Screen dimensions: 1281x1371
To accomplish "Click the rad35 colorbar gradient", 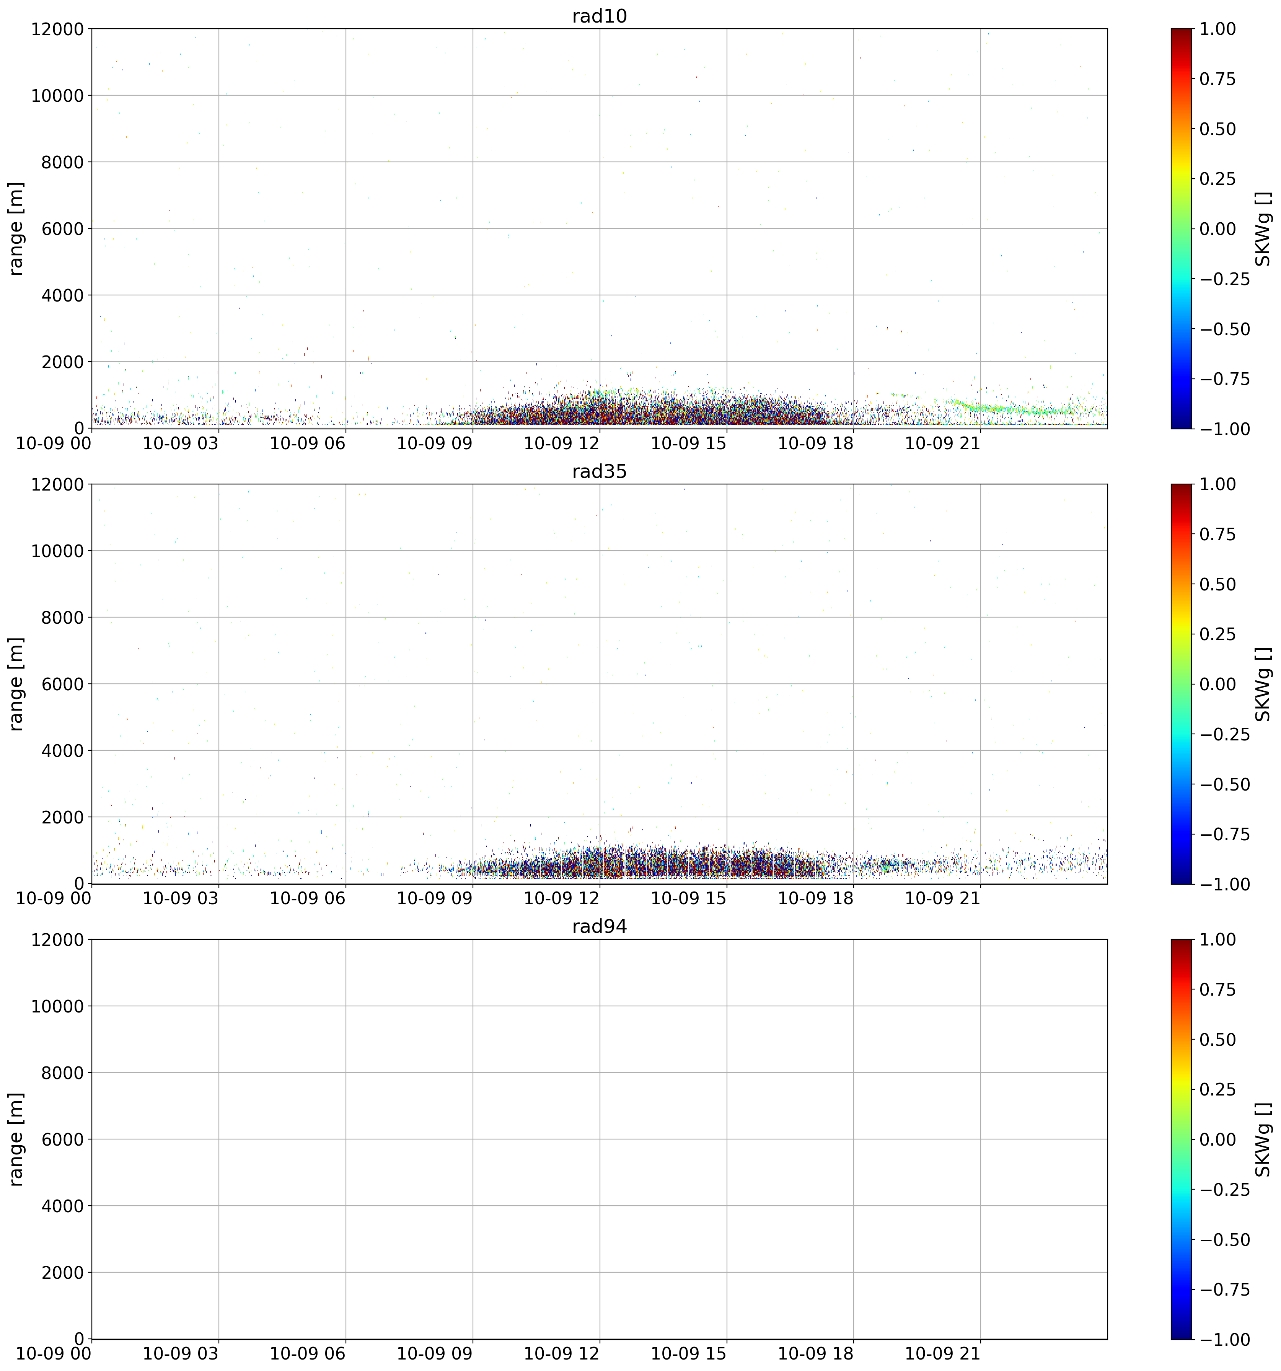I will coord(1181,683).
